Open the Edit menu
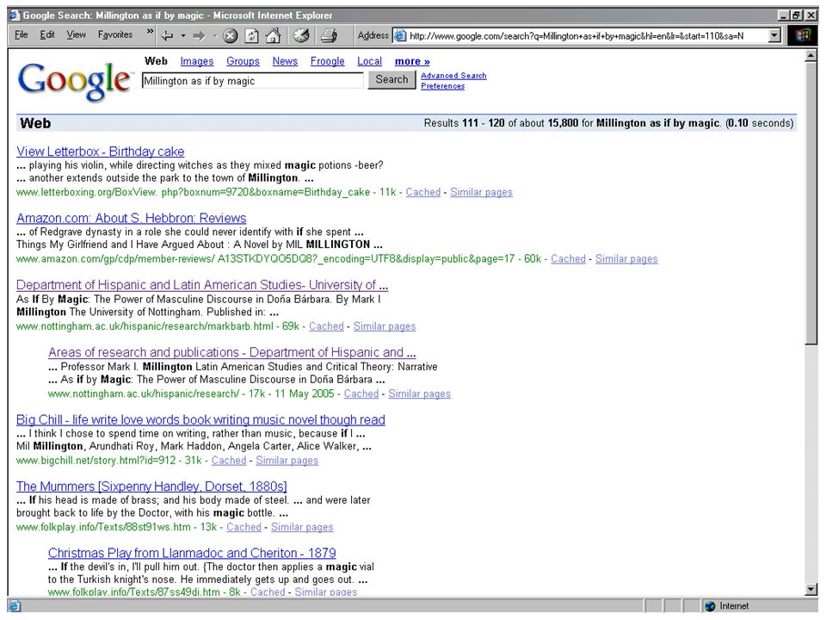Screen dimensions: 826x620 point(47,34)
